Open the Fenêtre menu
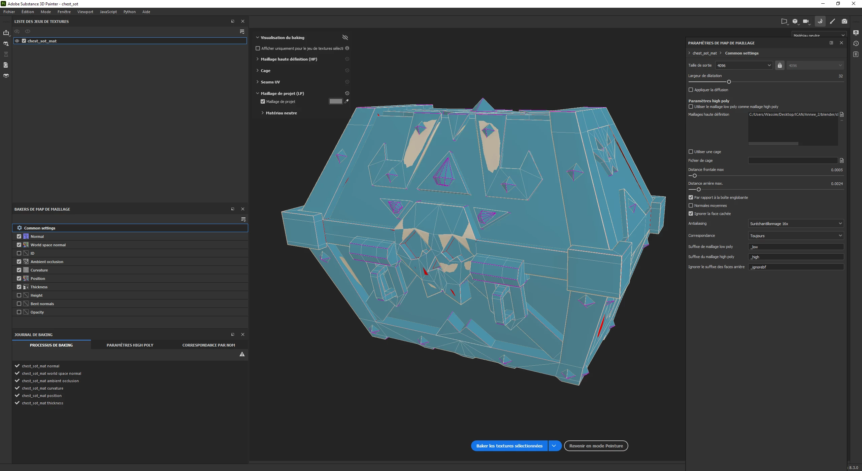Screen dimensions: 862x471 pyautogui.click(x=64, y=12)
